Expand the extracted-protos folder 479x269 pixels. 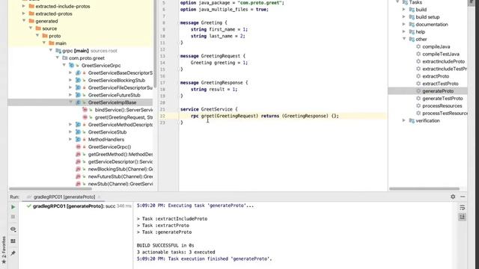coord(24,13)
